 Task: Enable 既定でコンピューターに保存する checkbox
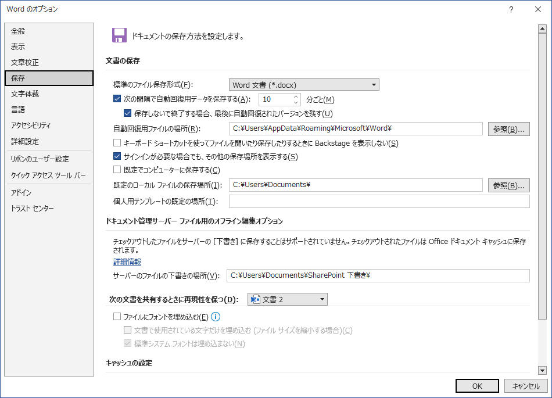click(x=117, y=170)
